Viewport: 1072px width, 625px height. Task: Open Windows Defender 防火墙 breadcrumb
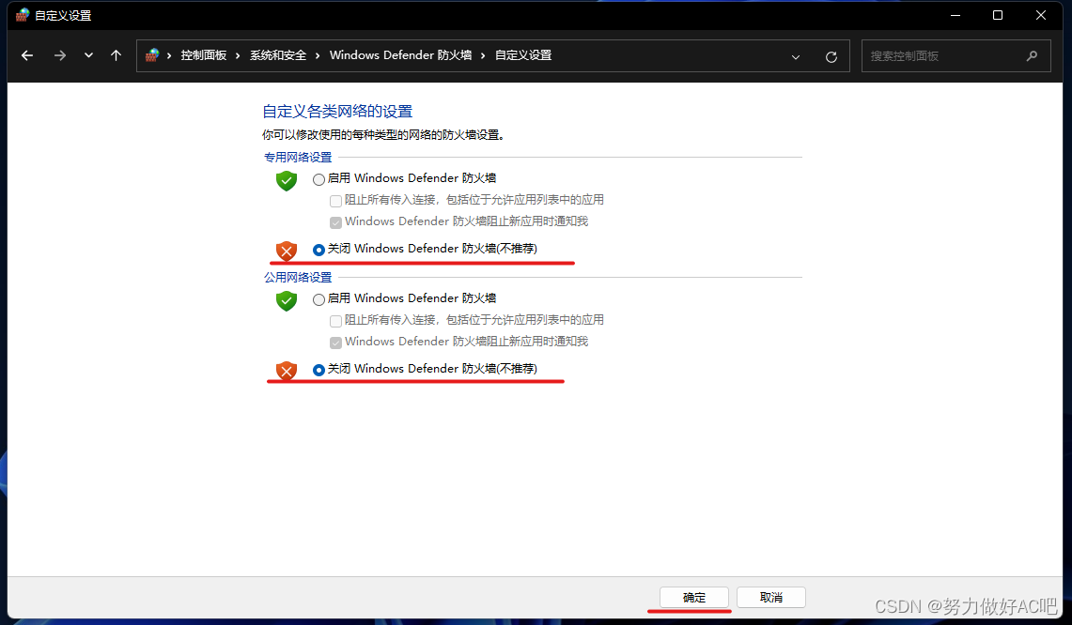tap(400, 55)
